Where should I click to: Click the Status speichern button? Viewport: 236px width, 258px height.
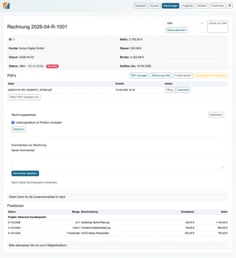tap(176, 30)
